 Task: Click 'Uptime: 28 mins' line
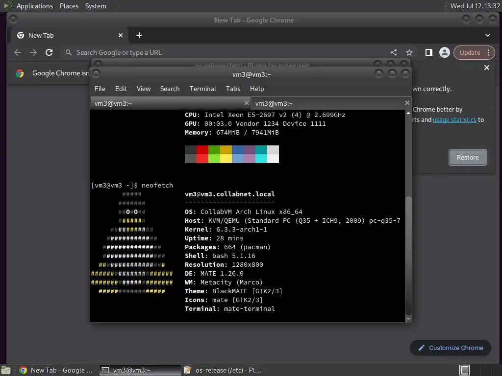point(214,238)
